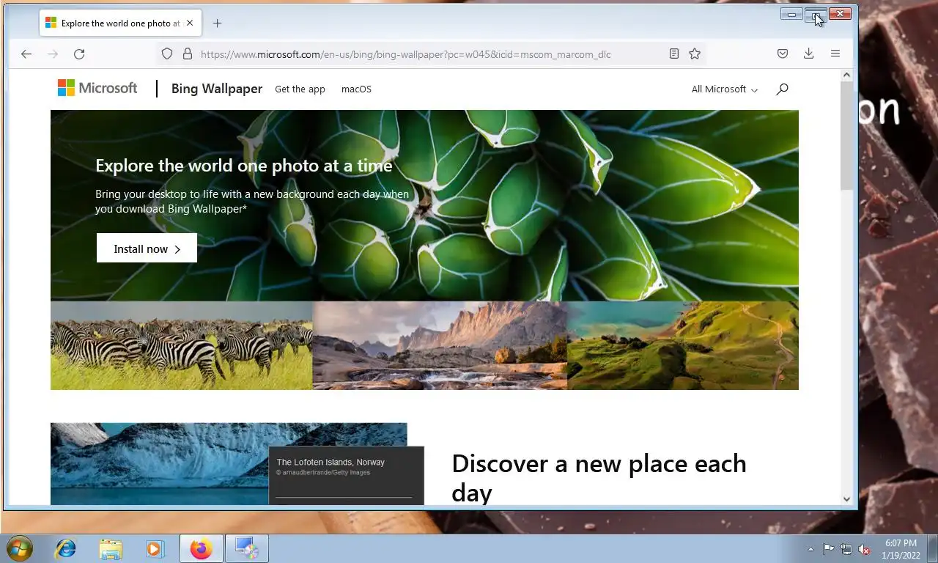
Task: Open the Get the app menu item
Action: tap(300, 89)
